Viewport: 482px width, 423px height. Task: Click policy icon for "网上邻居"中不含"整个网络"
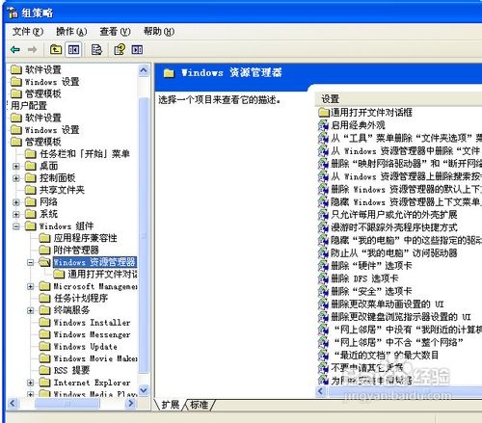point(323,342)
